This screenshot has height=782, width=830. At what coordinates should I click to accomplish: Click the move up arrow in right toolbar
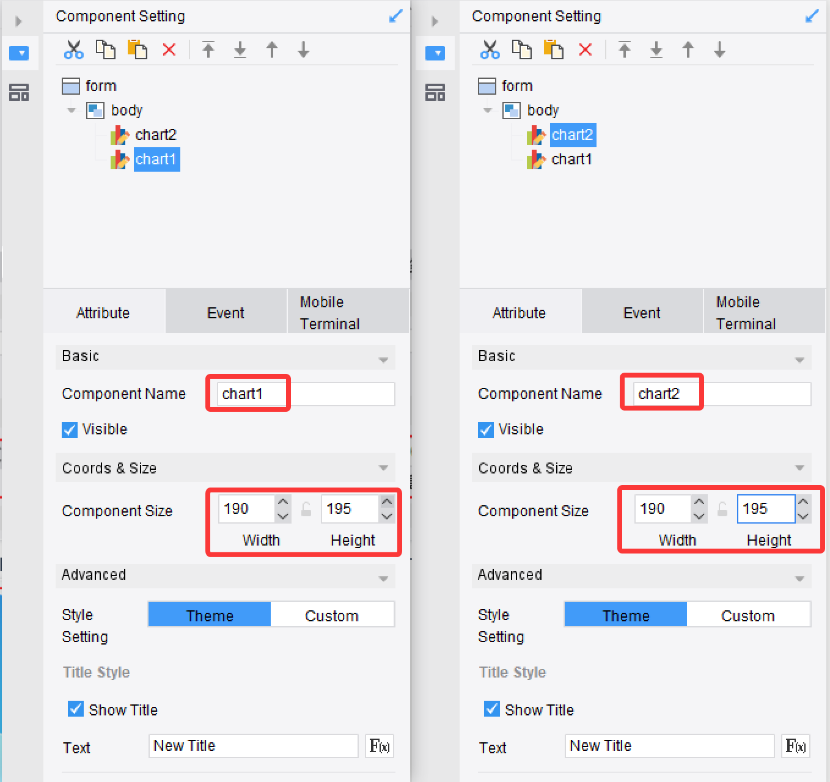tap(688, 49)
